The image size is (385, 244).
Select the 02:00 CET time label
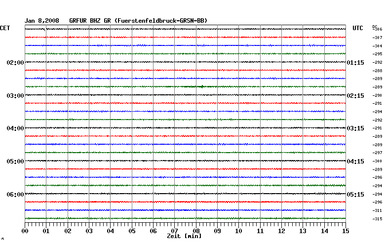click(15, 63)
